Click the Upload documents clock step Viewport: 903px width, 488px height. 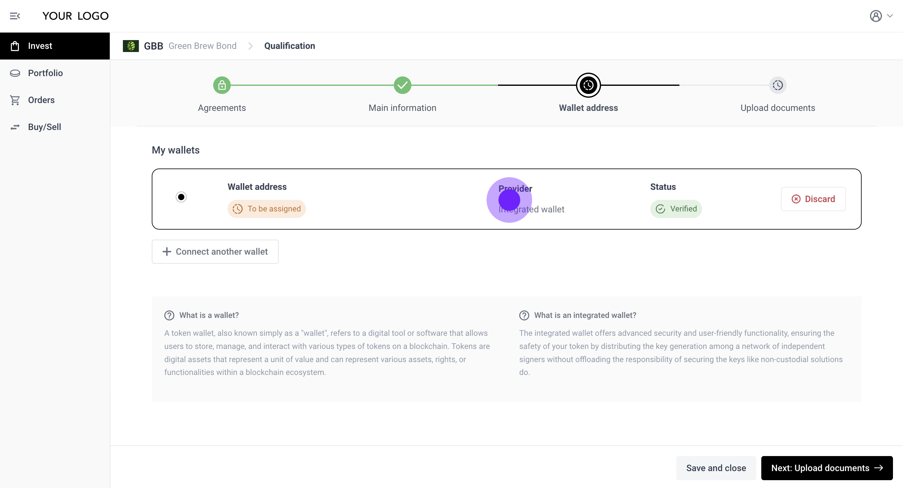pyautogui.click(x=778, y=85)
